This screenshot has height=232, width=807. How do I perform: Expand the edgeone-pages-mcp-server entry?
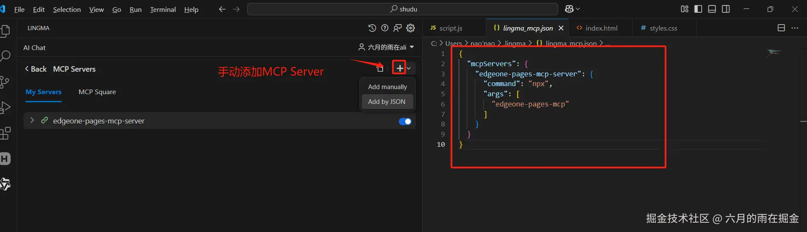click(32, 120)
